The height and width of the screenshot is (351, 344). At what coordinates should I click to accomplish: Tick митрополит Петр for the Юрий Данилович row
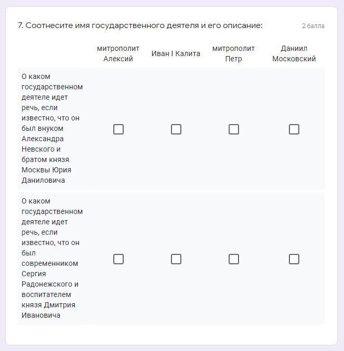coord(234,129)
